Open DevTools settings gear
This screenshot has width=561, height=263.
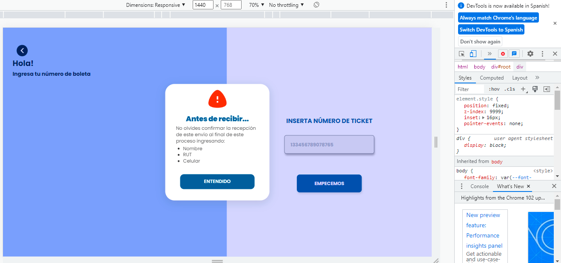[530, 54]
